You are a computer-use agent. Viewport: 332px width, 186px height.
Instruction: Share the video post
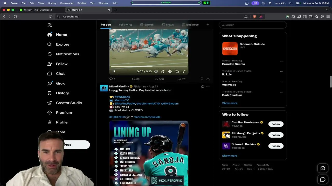point(208,79)
